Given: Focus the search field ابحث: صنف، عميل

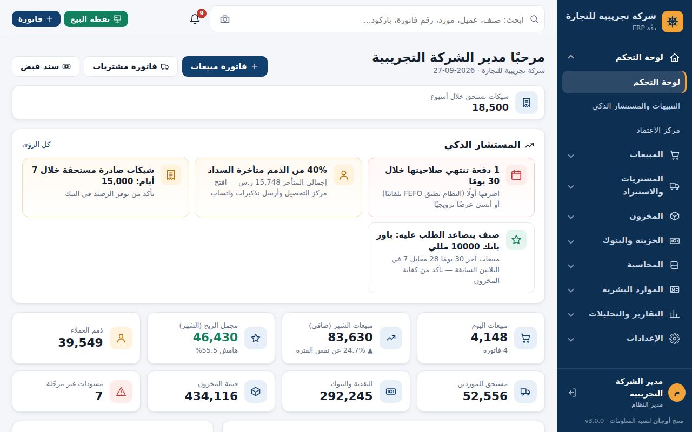Looking at the screenshot, I should 377,19.
